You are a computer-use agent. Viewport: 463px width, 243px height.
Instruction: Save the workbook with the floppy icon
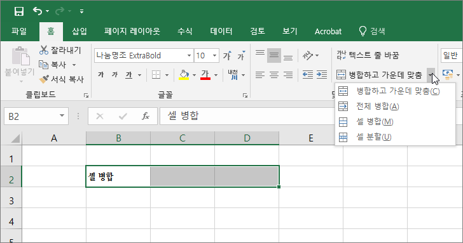(x=19, y=11)
